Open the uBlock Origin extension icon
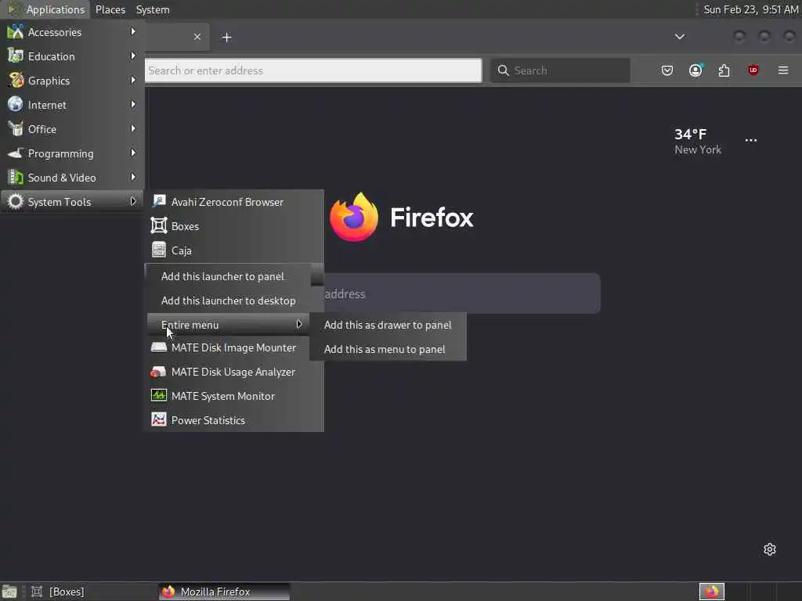The height and width of the screenshot is (601, 802). [753, 70]
